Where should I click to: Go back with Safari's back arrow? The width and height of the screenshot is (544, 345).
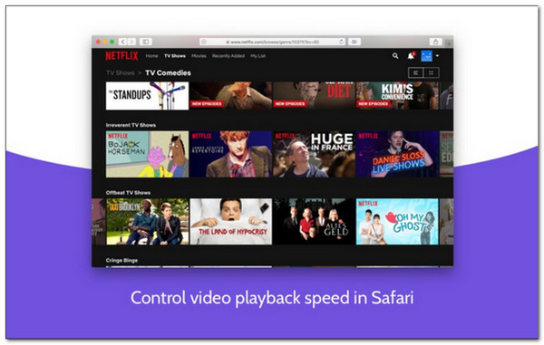(122, 42)
